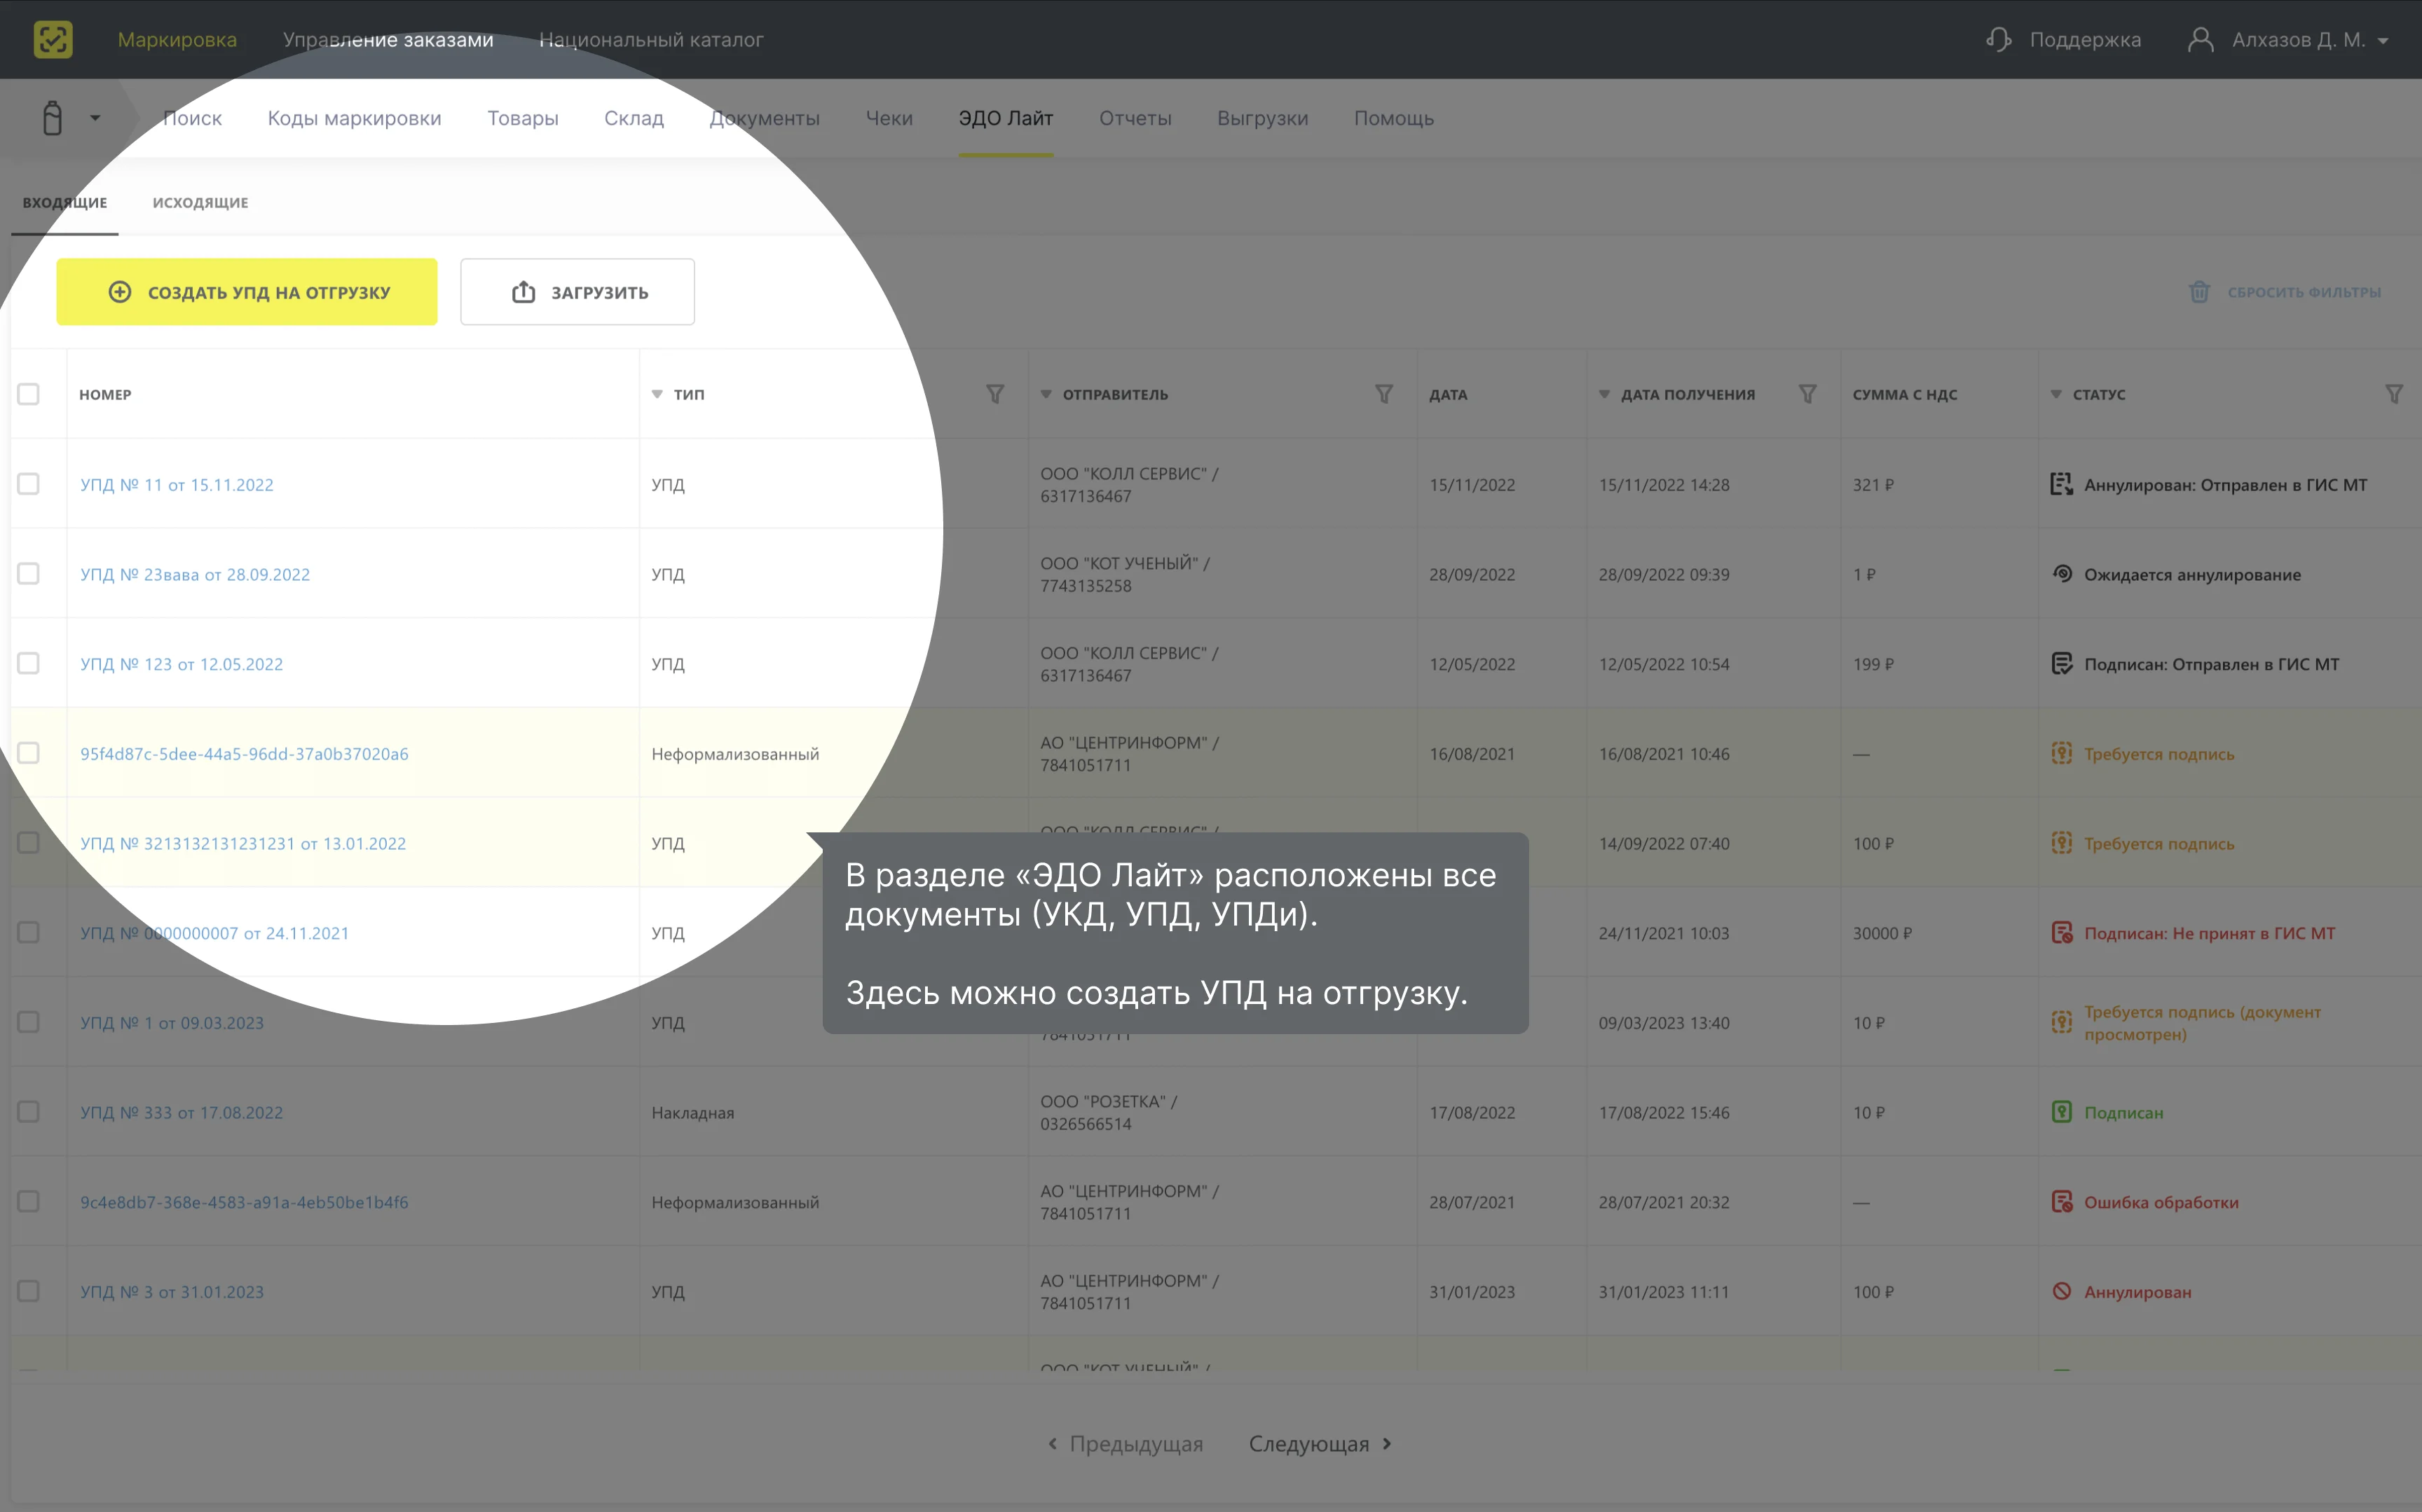The height and width of the screenshot is (1512, 2422).
Task: Click the ЗАГРУЗИТЬ button
Action: click(577, 292)
